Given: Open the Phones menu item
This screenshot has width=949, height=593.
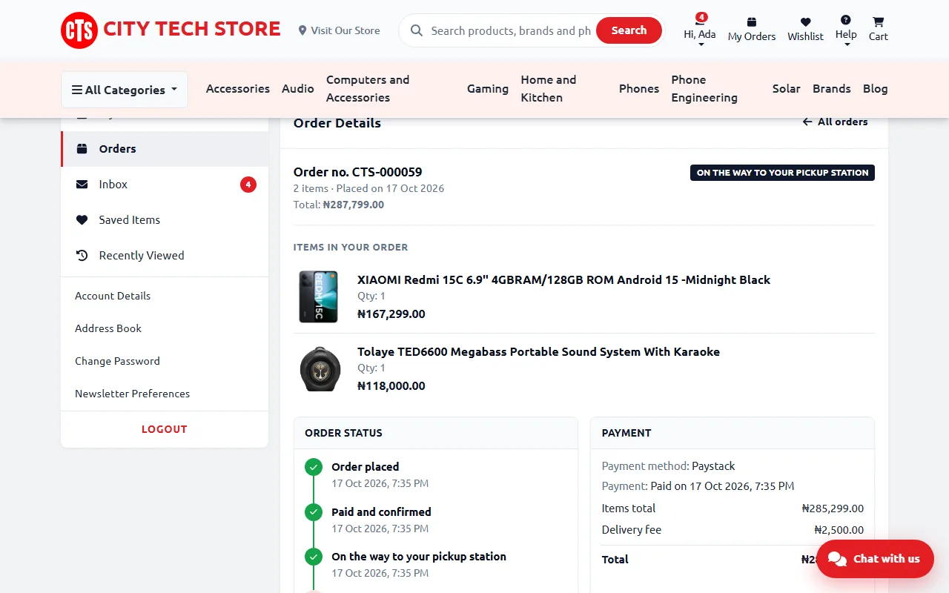Looking at the screenshot, I should [639, 89].
